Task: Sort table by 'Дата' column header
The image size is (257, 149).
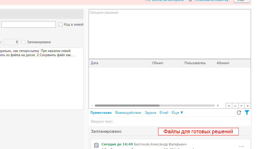Action: tap(119, 63)
